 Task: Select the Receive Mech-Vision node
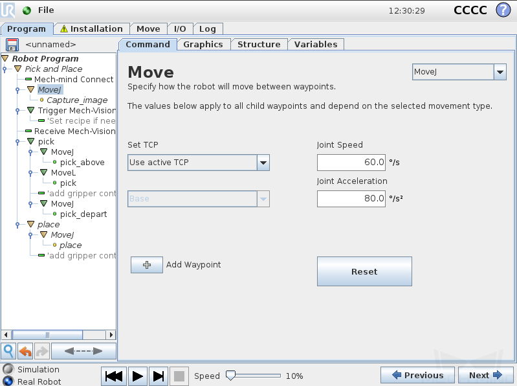[75, 131]
